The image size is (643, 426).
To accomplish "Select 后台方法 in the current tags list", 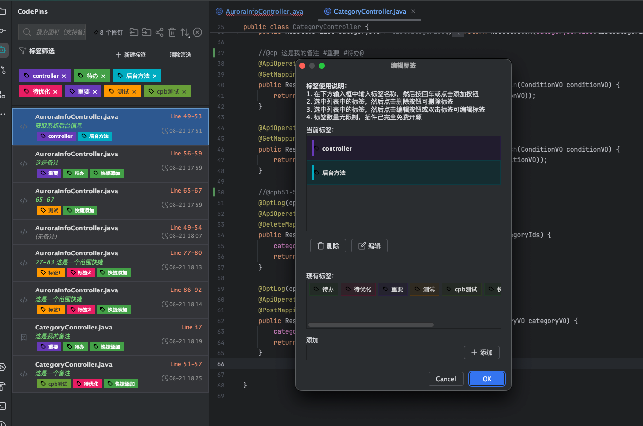I will [x=404, y=173].
